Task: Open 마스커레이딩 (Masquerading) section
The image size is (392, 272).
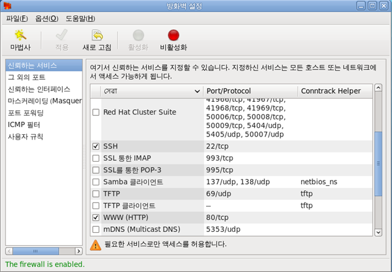Action: coord(44,101)
